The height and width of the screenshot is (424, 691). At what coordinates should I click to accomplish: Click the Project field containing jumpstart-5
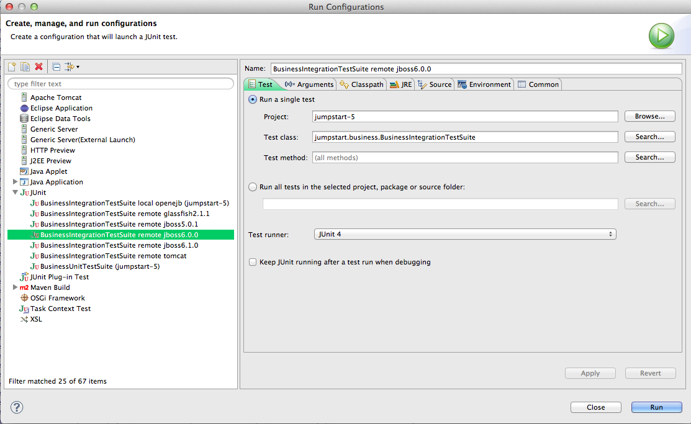click(x=465, y=117)
